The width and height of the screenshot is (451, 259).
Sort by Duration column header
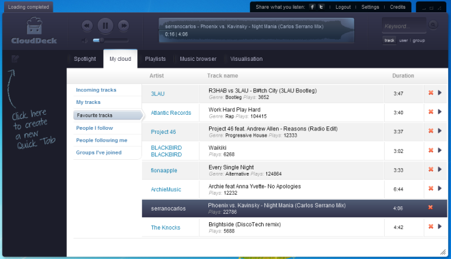[403, 76]
